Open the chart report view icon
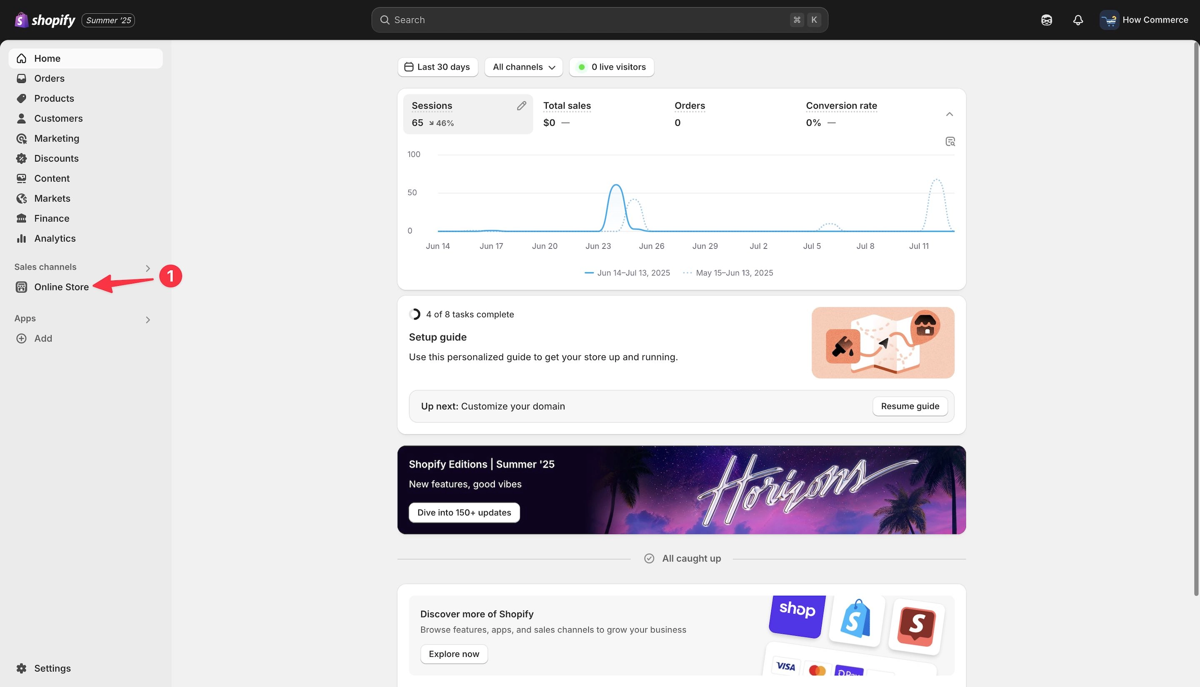Screen dimensions: 1200x687 (x=950, y=142)
